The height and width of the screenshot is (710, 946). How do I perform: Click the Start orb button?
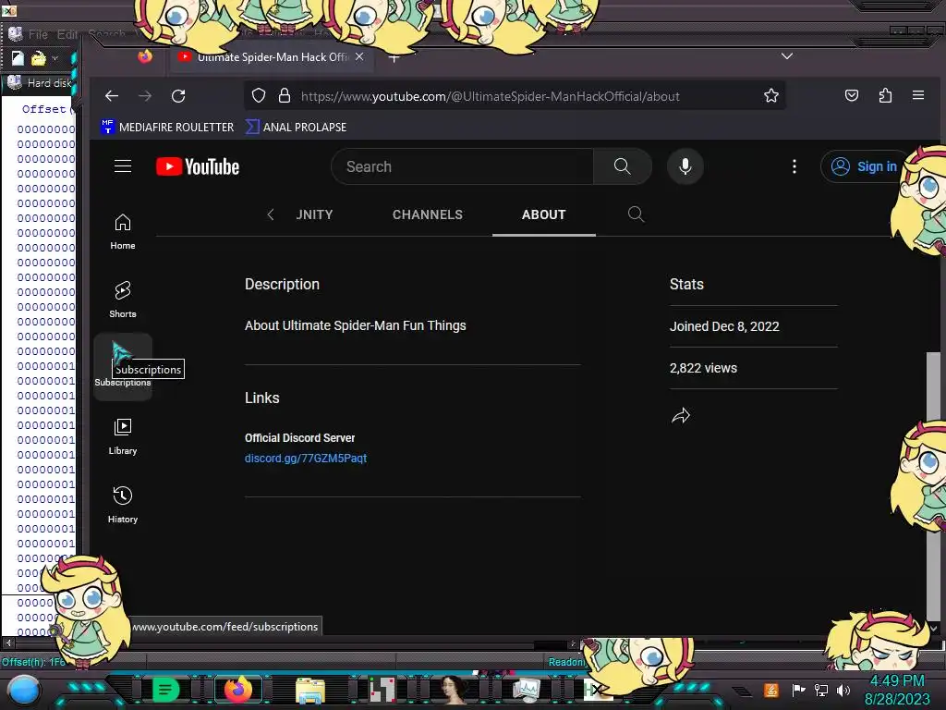pyautogui.click(x=23, y=691)
